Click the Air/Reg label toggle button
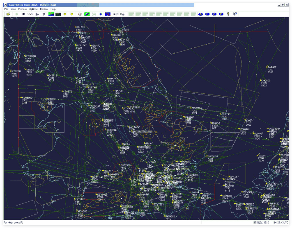This screenshot has width=292, height=228. click(x=116, y=14)
